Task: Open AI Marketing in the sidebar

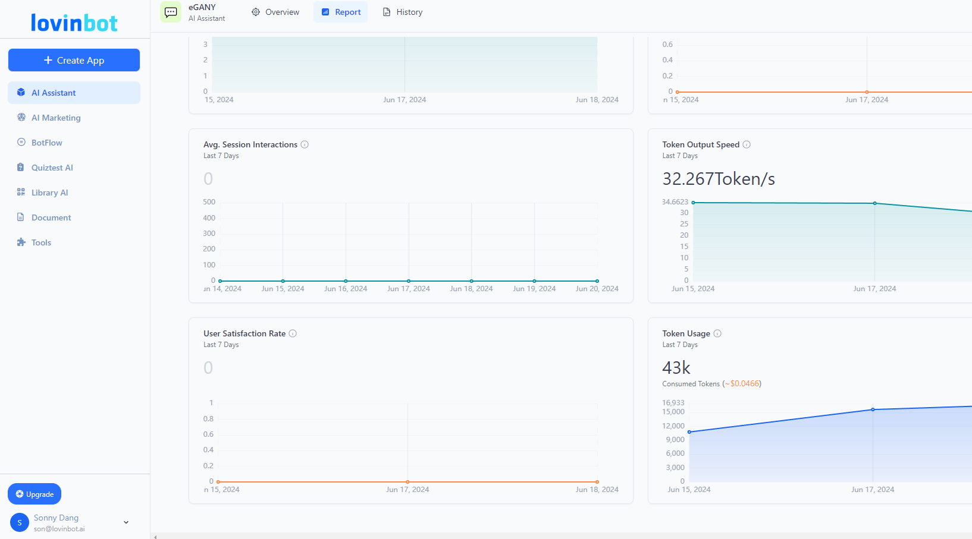Action: (74, 118)
